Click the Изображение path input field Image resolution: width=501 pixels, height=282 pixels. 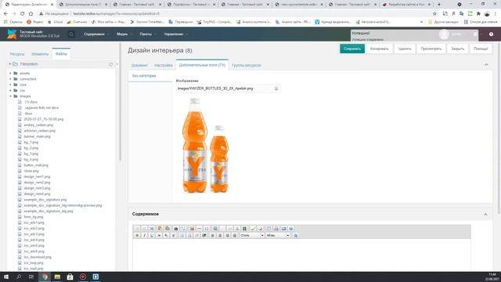point(225,89)
